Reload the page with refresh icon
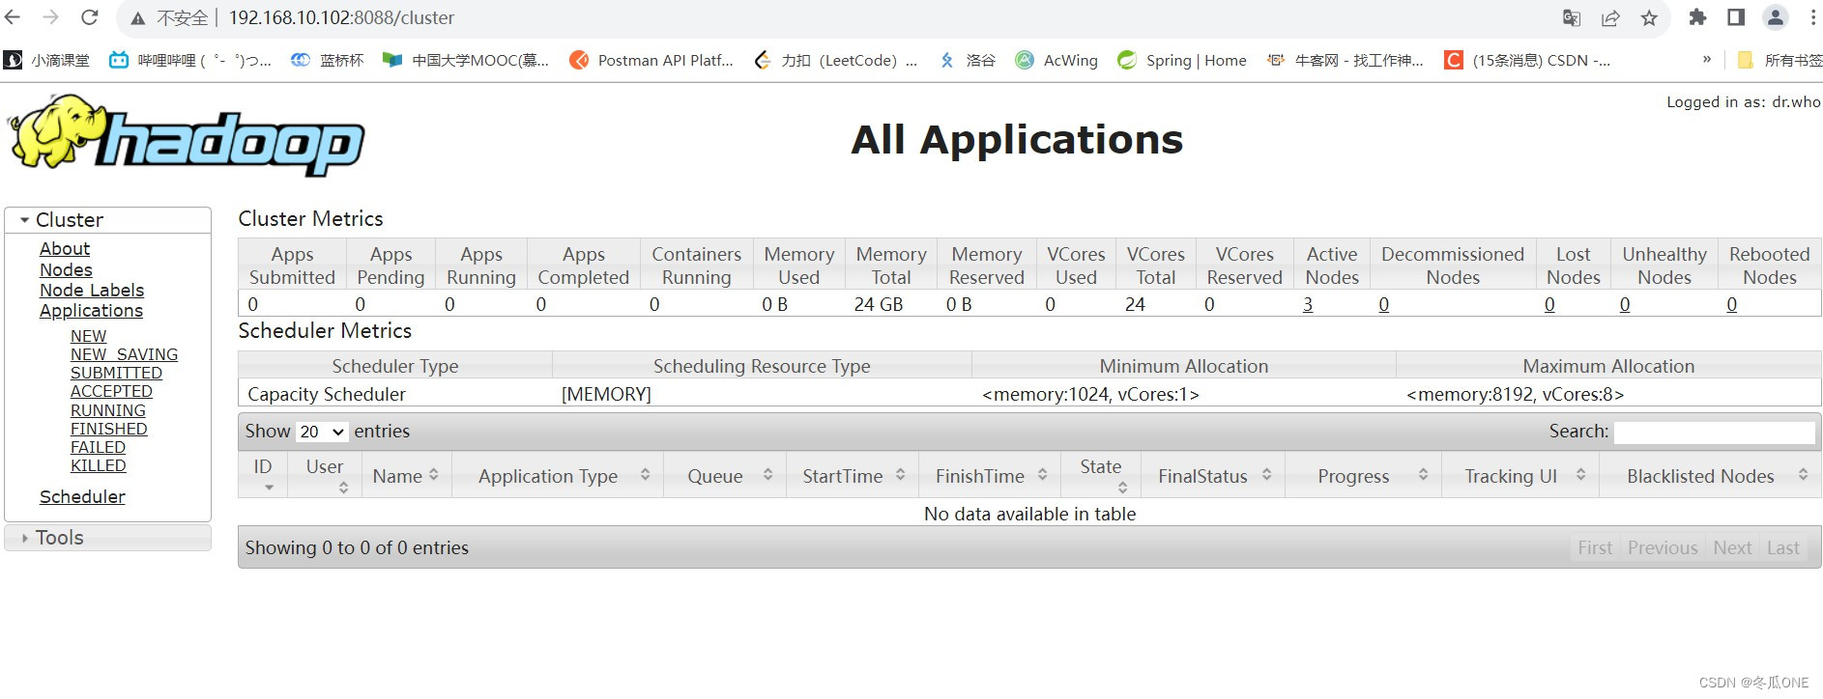The image size is (1823, 699). (x=89, y=17)
